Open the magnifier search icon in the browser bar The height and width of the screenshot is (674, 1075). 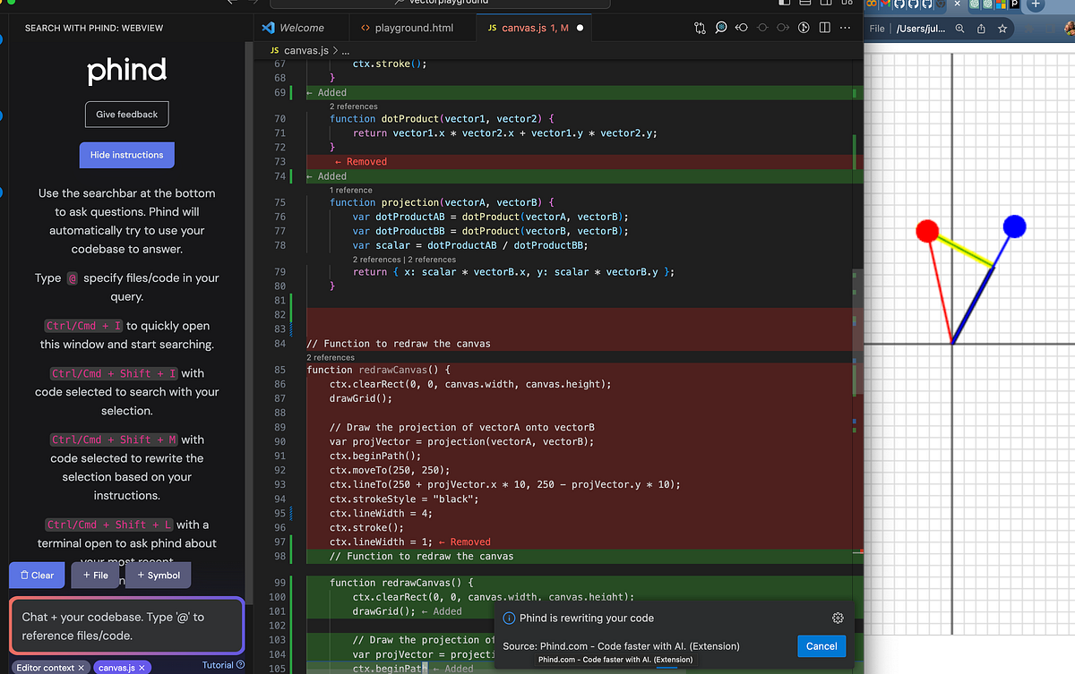click(959, 28)
